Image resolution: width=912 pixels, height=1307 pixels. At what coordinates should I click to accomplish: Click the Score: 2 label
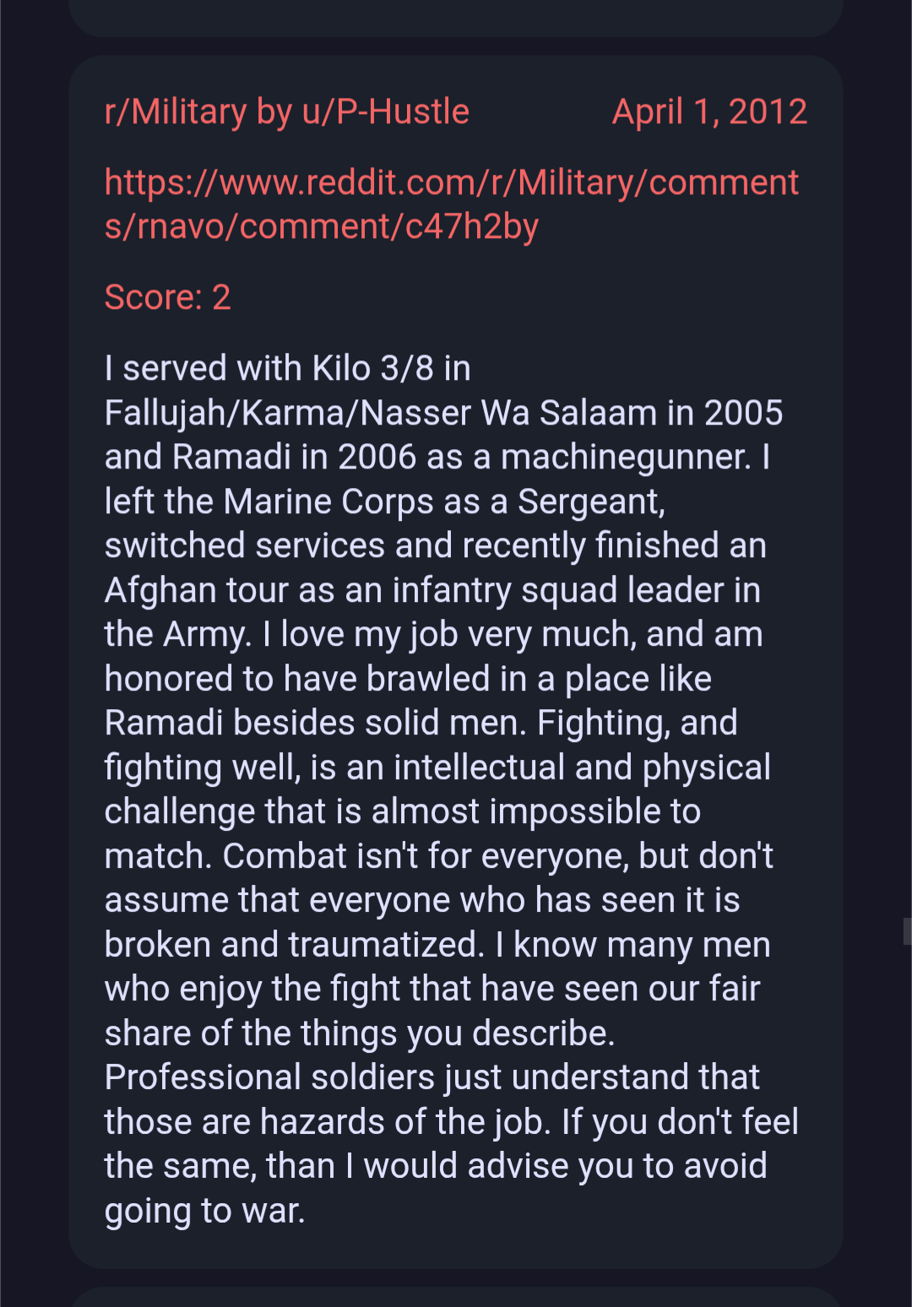click(x=167, y=297)
